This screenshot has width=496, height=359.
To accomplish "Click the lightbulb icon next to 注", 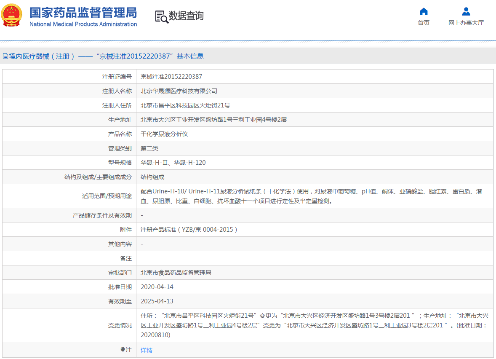I will pos(123,349).
